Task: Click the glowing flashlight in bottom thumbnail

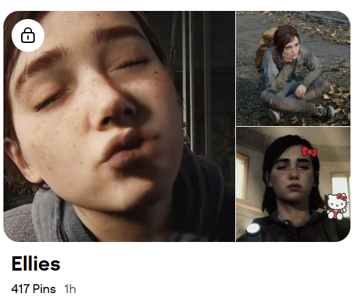Action: click(253, 229)
